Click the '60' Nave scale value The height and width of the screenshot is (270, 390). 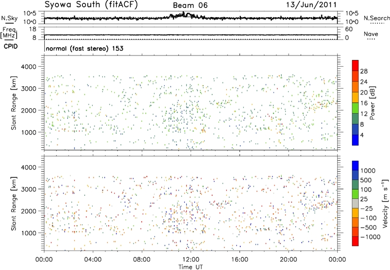coord(349,29)
